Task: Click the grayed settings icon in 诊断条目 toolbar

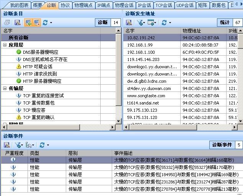Action: point(7,22)
